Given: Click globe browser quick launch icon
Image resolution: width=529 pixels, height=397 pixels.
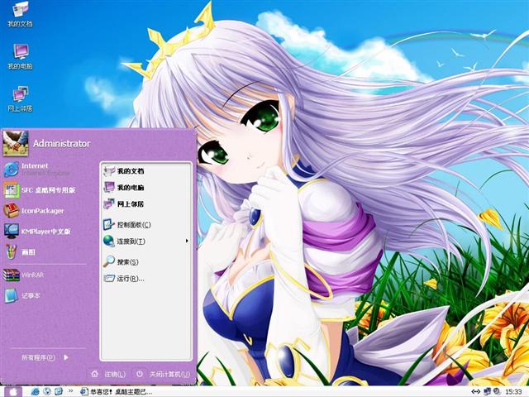Looking at the screenshot, I should click(46, 391).
